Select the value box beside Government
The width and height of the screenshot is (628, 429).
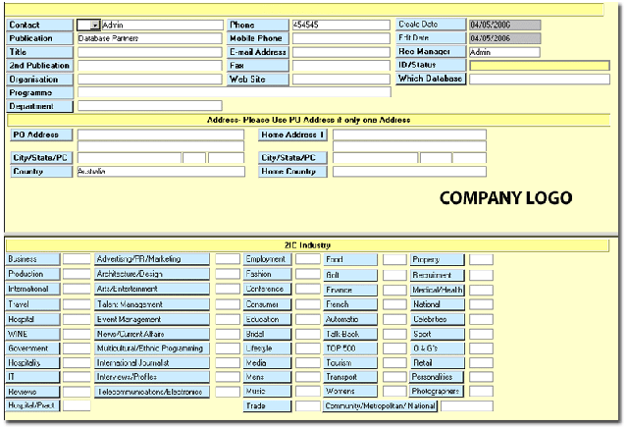tap(77, 349)
